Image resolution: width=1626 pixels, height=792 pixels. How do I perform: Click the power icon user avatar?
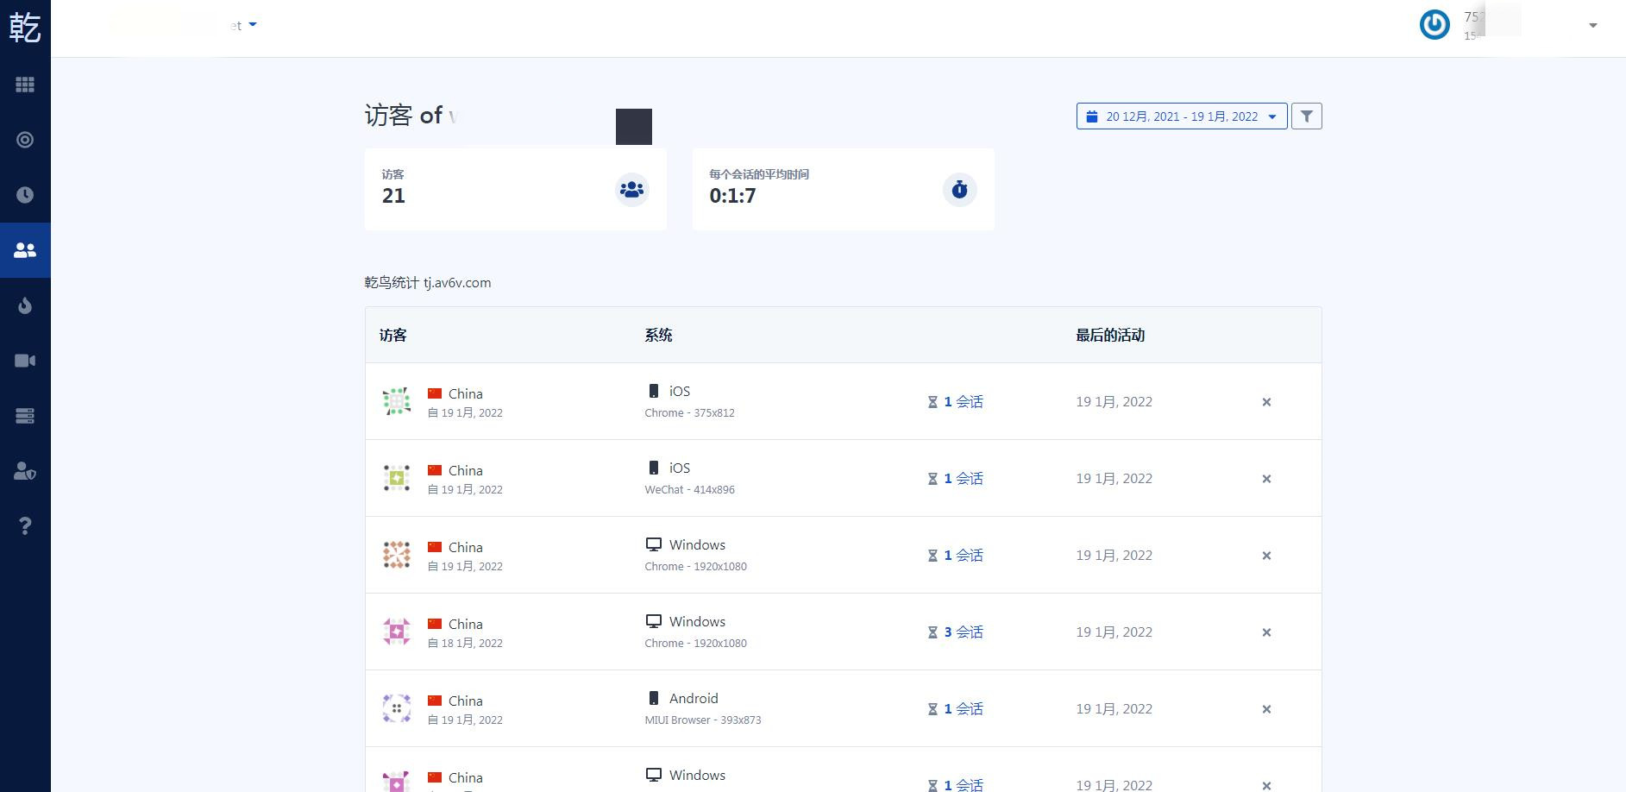1435,25
